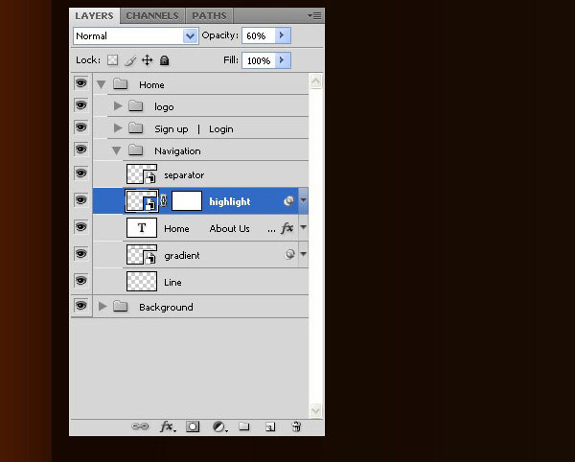Select the Home group folder icon

pos(120,84)
